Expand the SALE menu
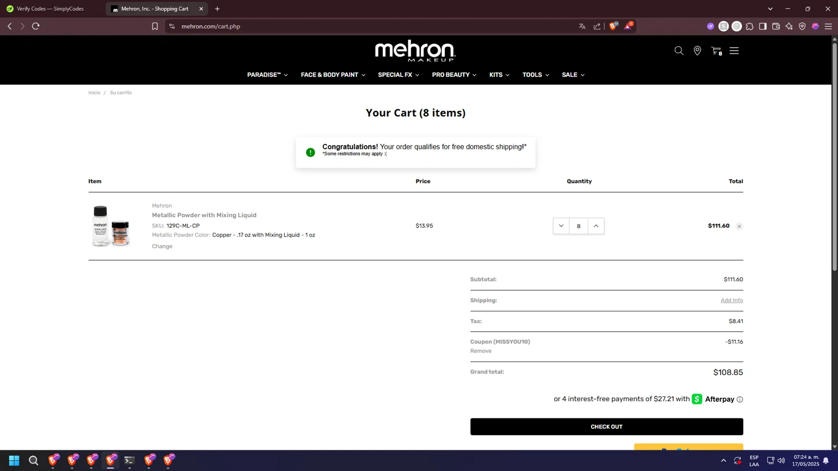Screen dimensions: 838x471 pos(573,75)
